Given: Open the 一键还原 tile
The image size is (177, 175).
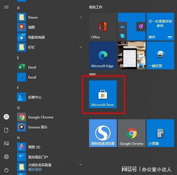Looking at the screenshot, I should click(x=160, y=55).
